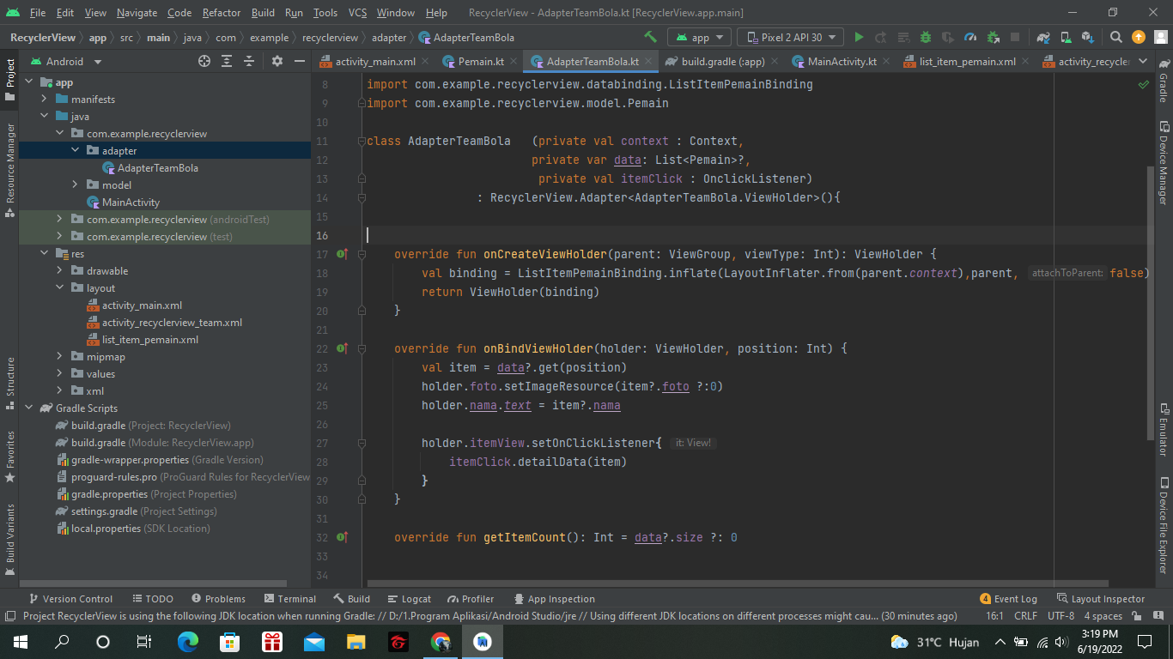Open the app run configuration dropdown
The width and height of the screenshot is (1173, 659).
pos(700,37)
